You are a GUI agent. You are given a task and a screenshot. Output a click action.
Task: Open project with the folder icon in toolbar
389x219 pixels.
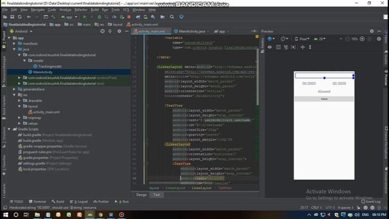[x=5, y=17]
